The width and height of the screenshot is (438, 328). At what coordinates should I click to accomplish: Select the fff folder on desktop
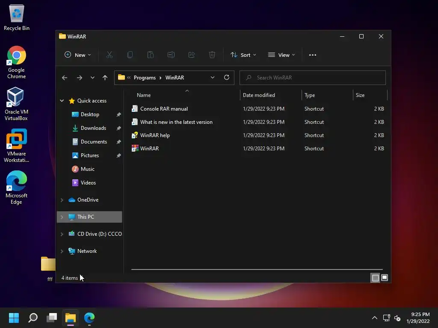48,269
